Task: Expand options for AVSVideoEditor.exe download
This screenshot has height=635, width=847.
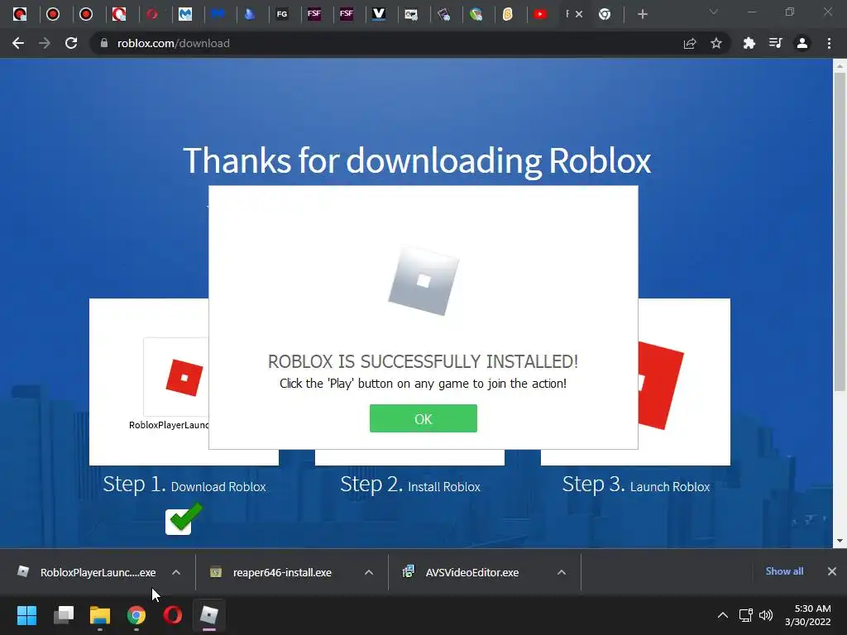Action: tap(562, 572)
